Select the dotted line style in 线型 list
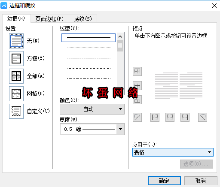The height and width of the screenshot is (187, 220). coord(89,48)
